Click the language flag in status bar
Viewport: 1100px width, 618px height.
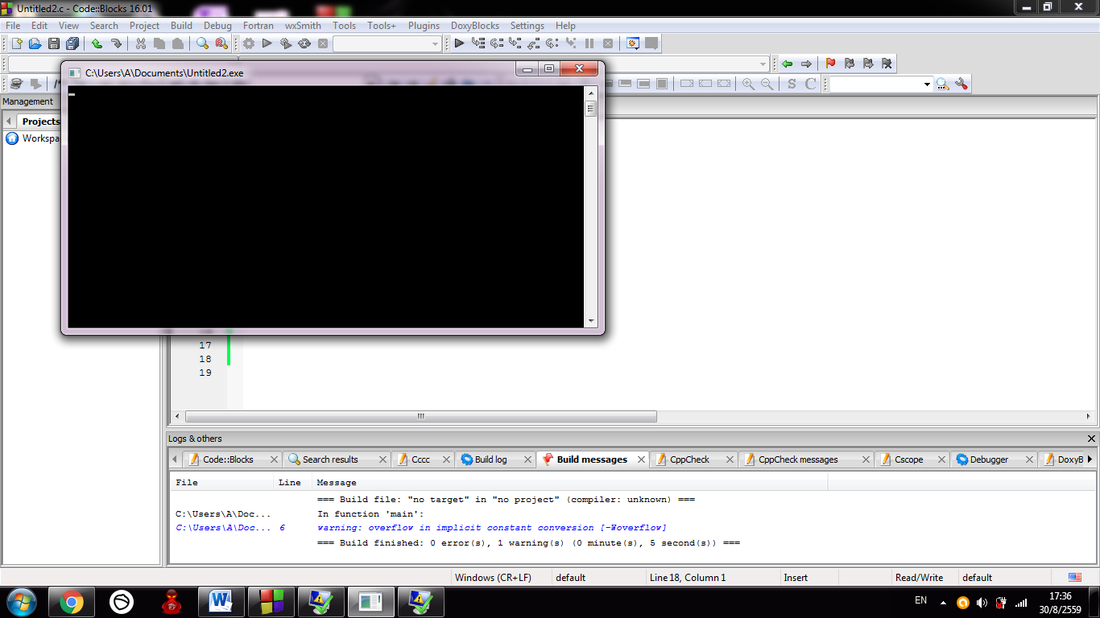click(x=1075, y=578)
